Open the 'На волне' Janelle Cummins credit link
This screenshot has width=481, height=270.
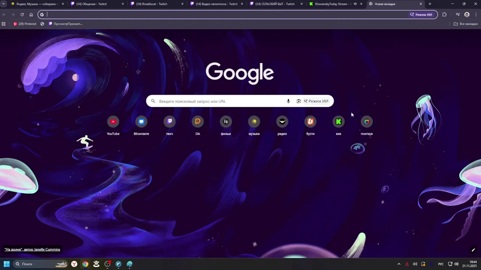click(x=32, y=249)
